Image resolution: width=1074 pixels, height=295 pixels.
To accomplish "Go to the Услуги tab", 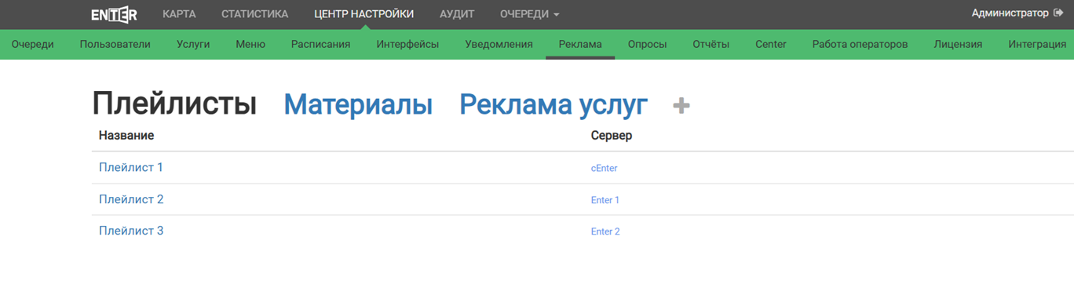I will point(193,44).
